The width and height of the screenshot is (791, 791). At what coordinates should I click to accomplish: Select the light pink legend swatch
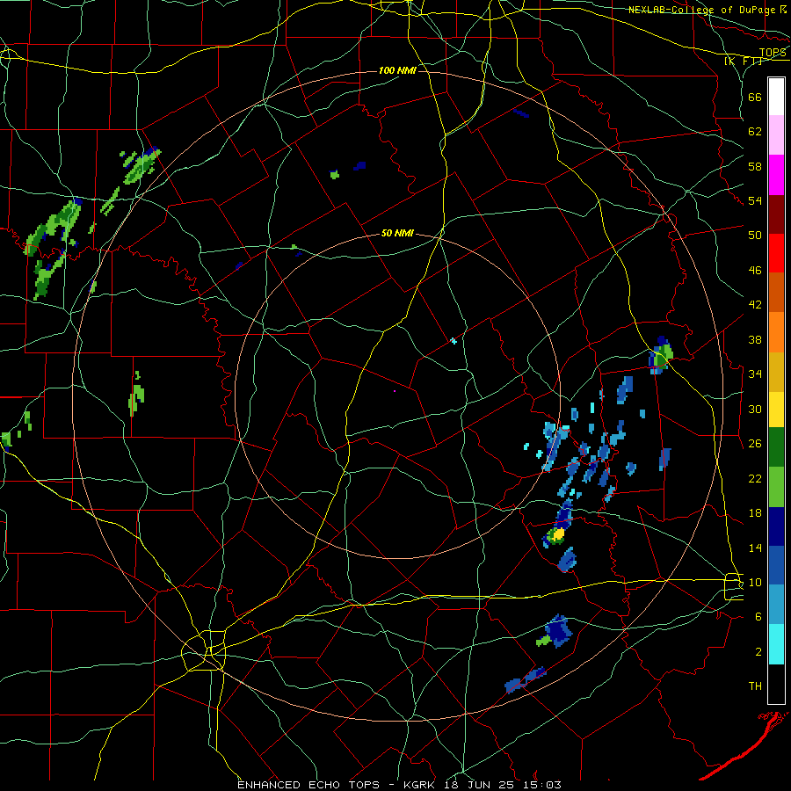(x=776, y=134)
